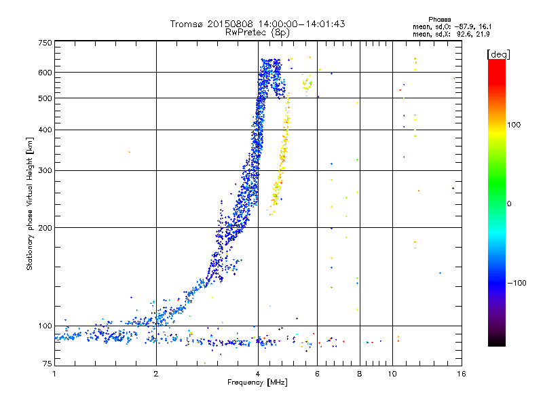
Task: Click the x-axis tick label '8'
Action: (360, 374)
